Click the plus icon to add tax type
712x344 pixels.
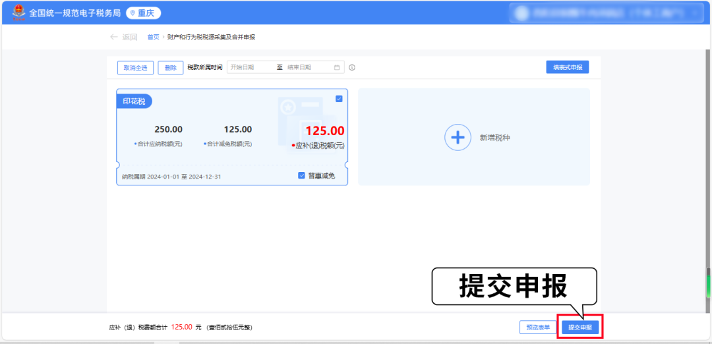pyautogui.click(x=457, y=137)
